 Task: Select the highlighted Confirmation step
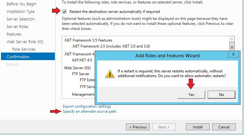[x=28, y=56]
